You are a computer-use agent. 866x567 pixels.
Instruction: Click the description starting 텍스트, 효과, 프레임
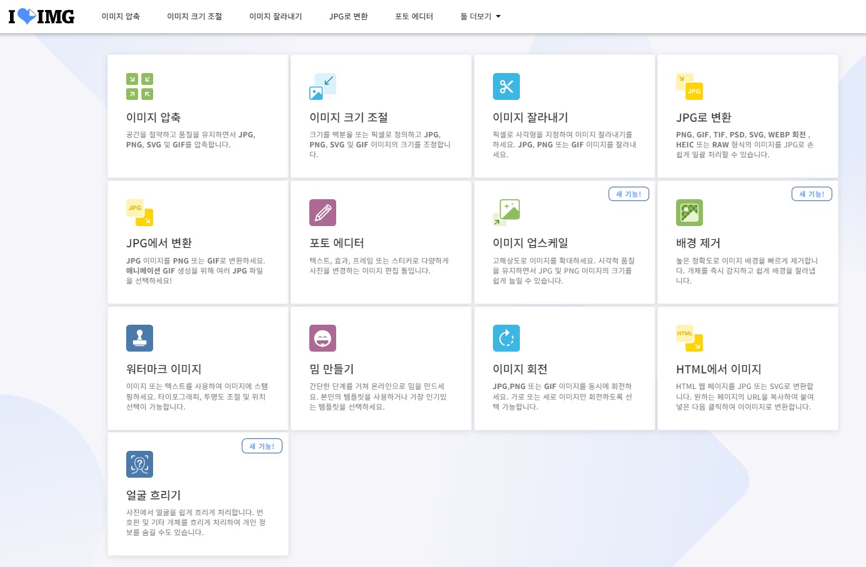point(379,266)
